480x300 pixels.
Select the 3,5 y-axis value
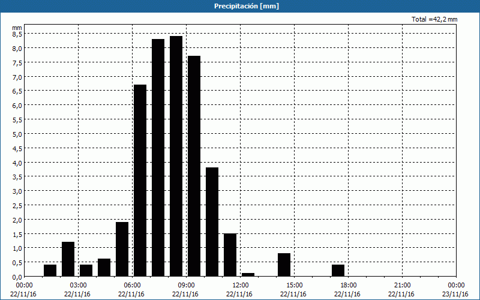tap(17, 177)
